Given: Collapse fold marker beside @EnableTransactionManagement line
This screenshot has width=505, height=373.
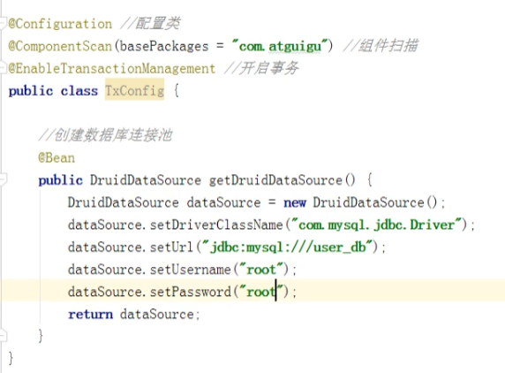Looking at the screenshot, I should point(3,68).
